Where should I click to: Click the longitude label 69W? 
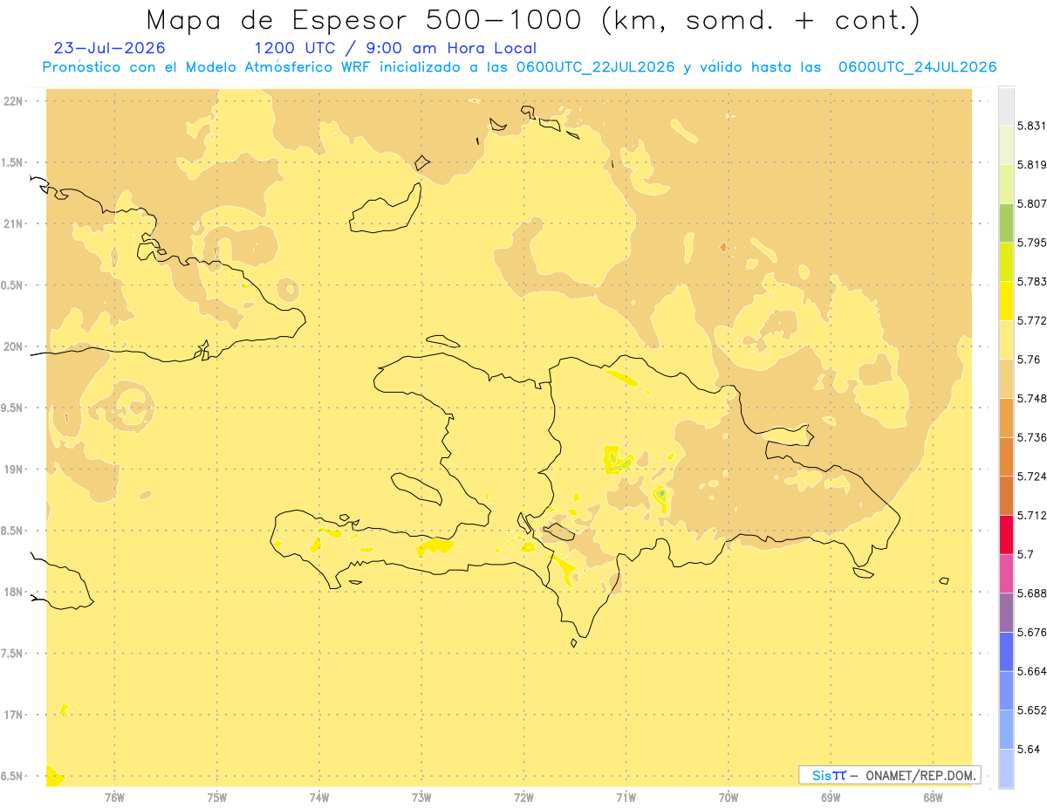point(831,796)
